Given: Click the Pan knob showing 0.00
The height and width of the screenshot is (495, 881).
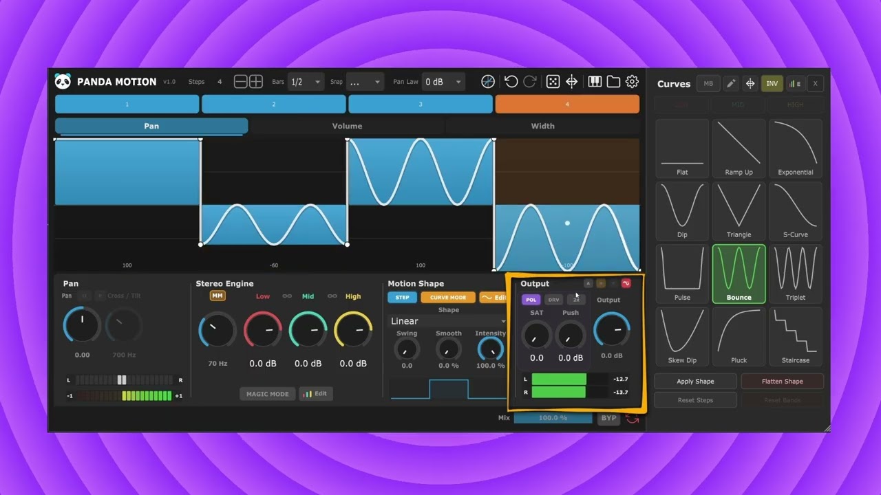Looking at the screenshot, I should (x=82, y=325).
